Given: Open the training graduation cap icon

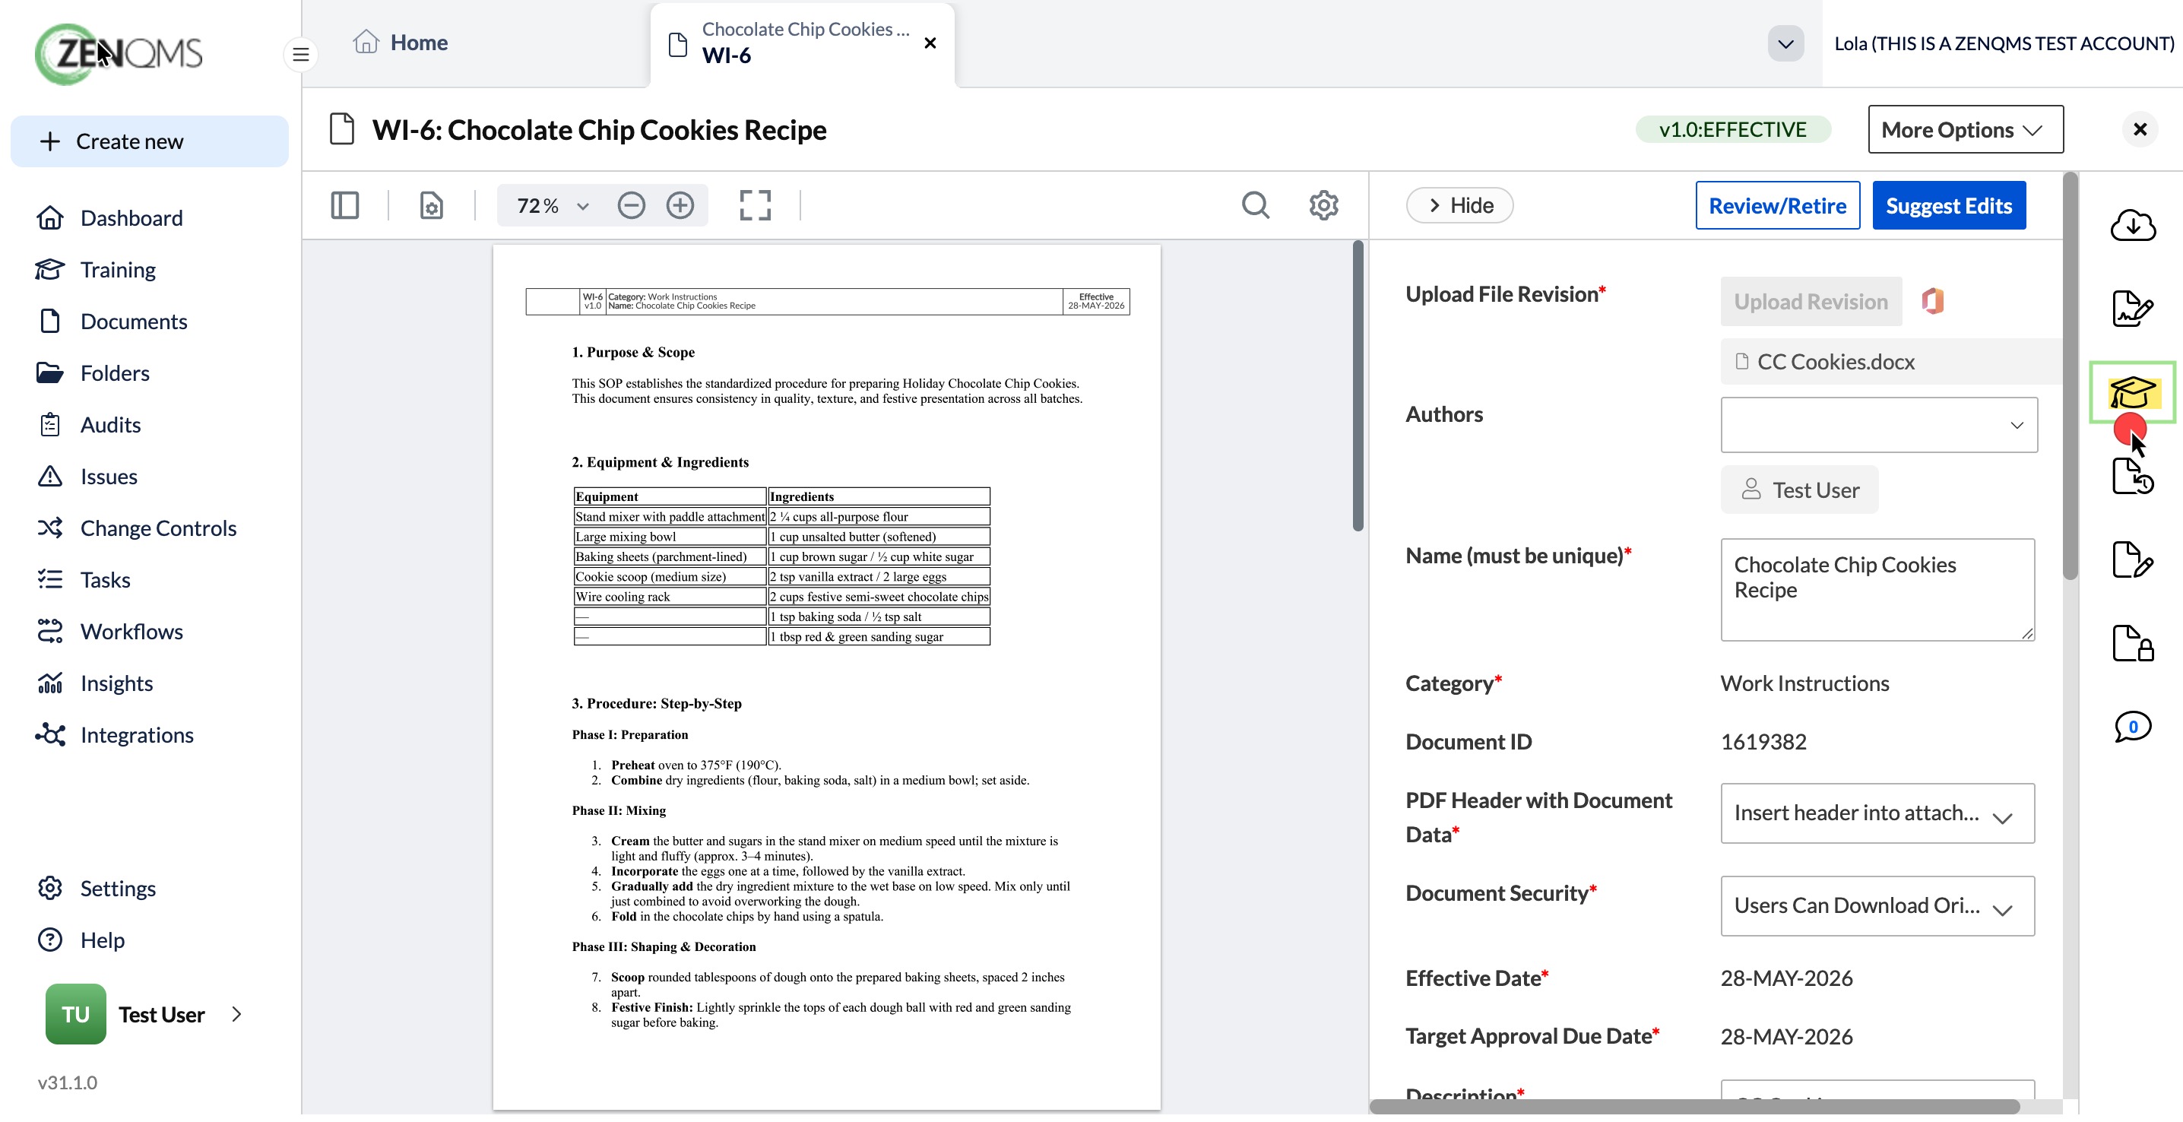Looking at the screenshot, I should click(x=2132, y=391).
